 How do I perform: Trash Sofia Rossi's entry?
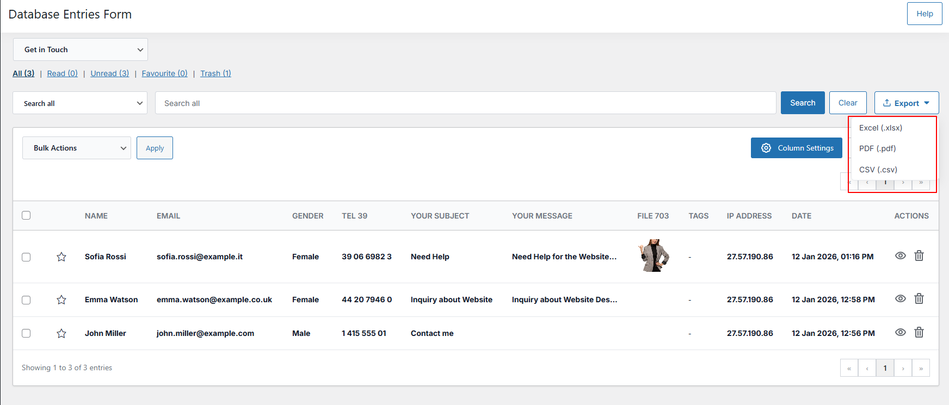pos(919,256)
